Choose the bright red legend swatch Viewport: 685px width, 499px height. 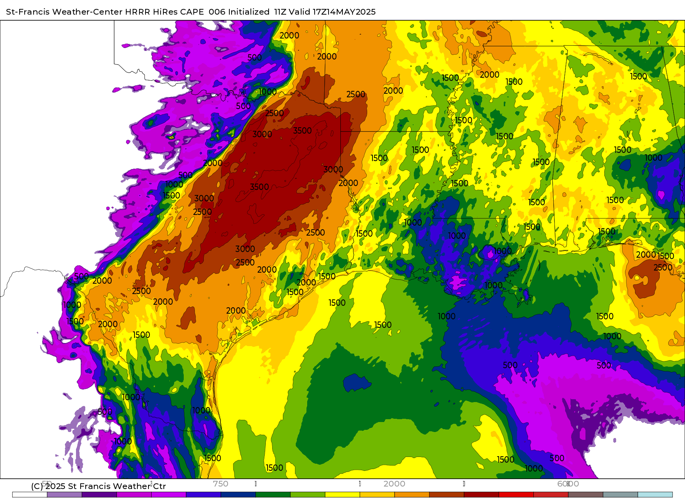click(516, 495)
